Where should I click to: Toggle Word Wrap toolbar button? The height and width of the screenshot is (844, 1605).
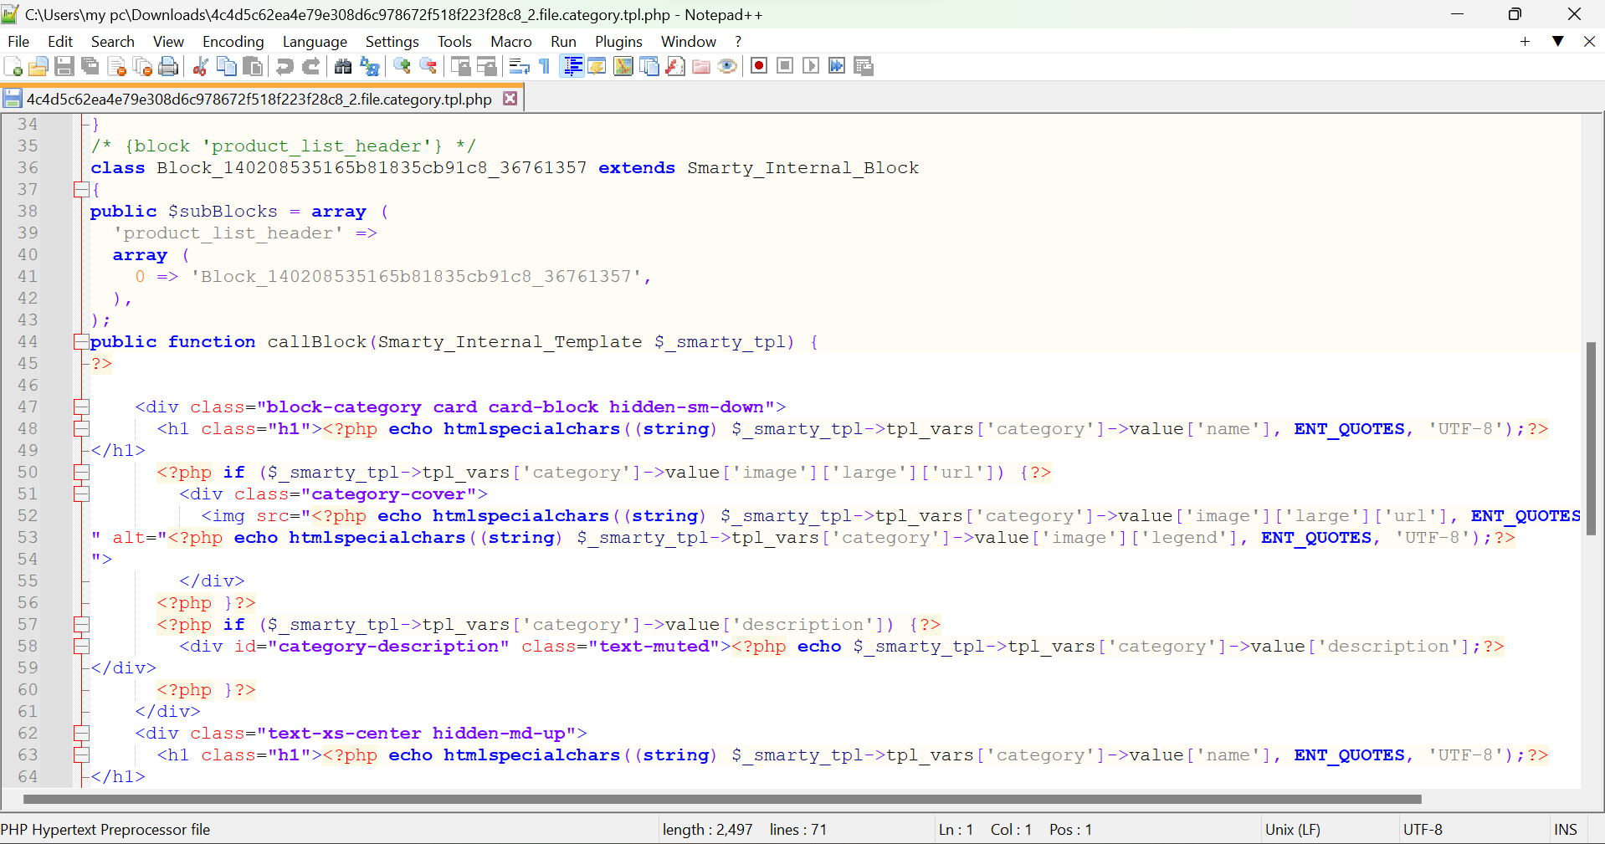coord(519,67)
